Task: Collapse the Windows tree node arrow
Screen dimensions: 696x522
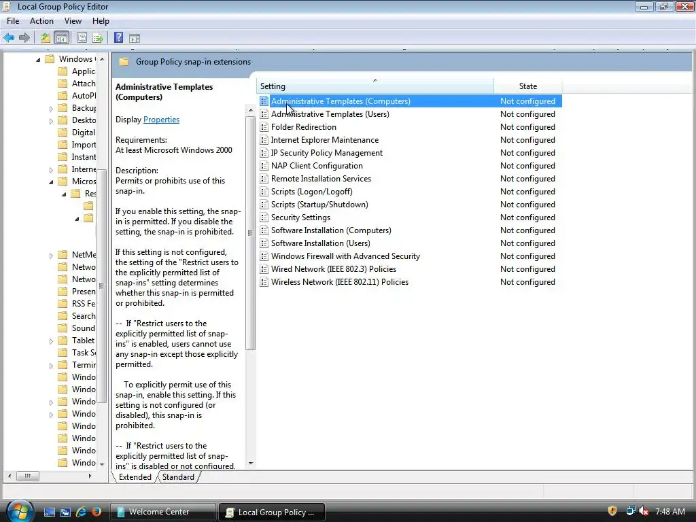Action: (38, 59)
